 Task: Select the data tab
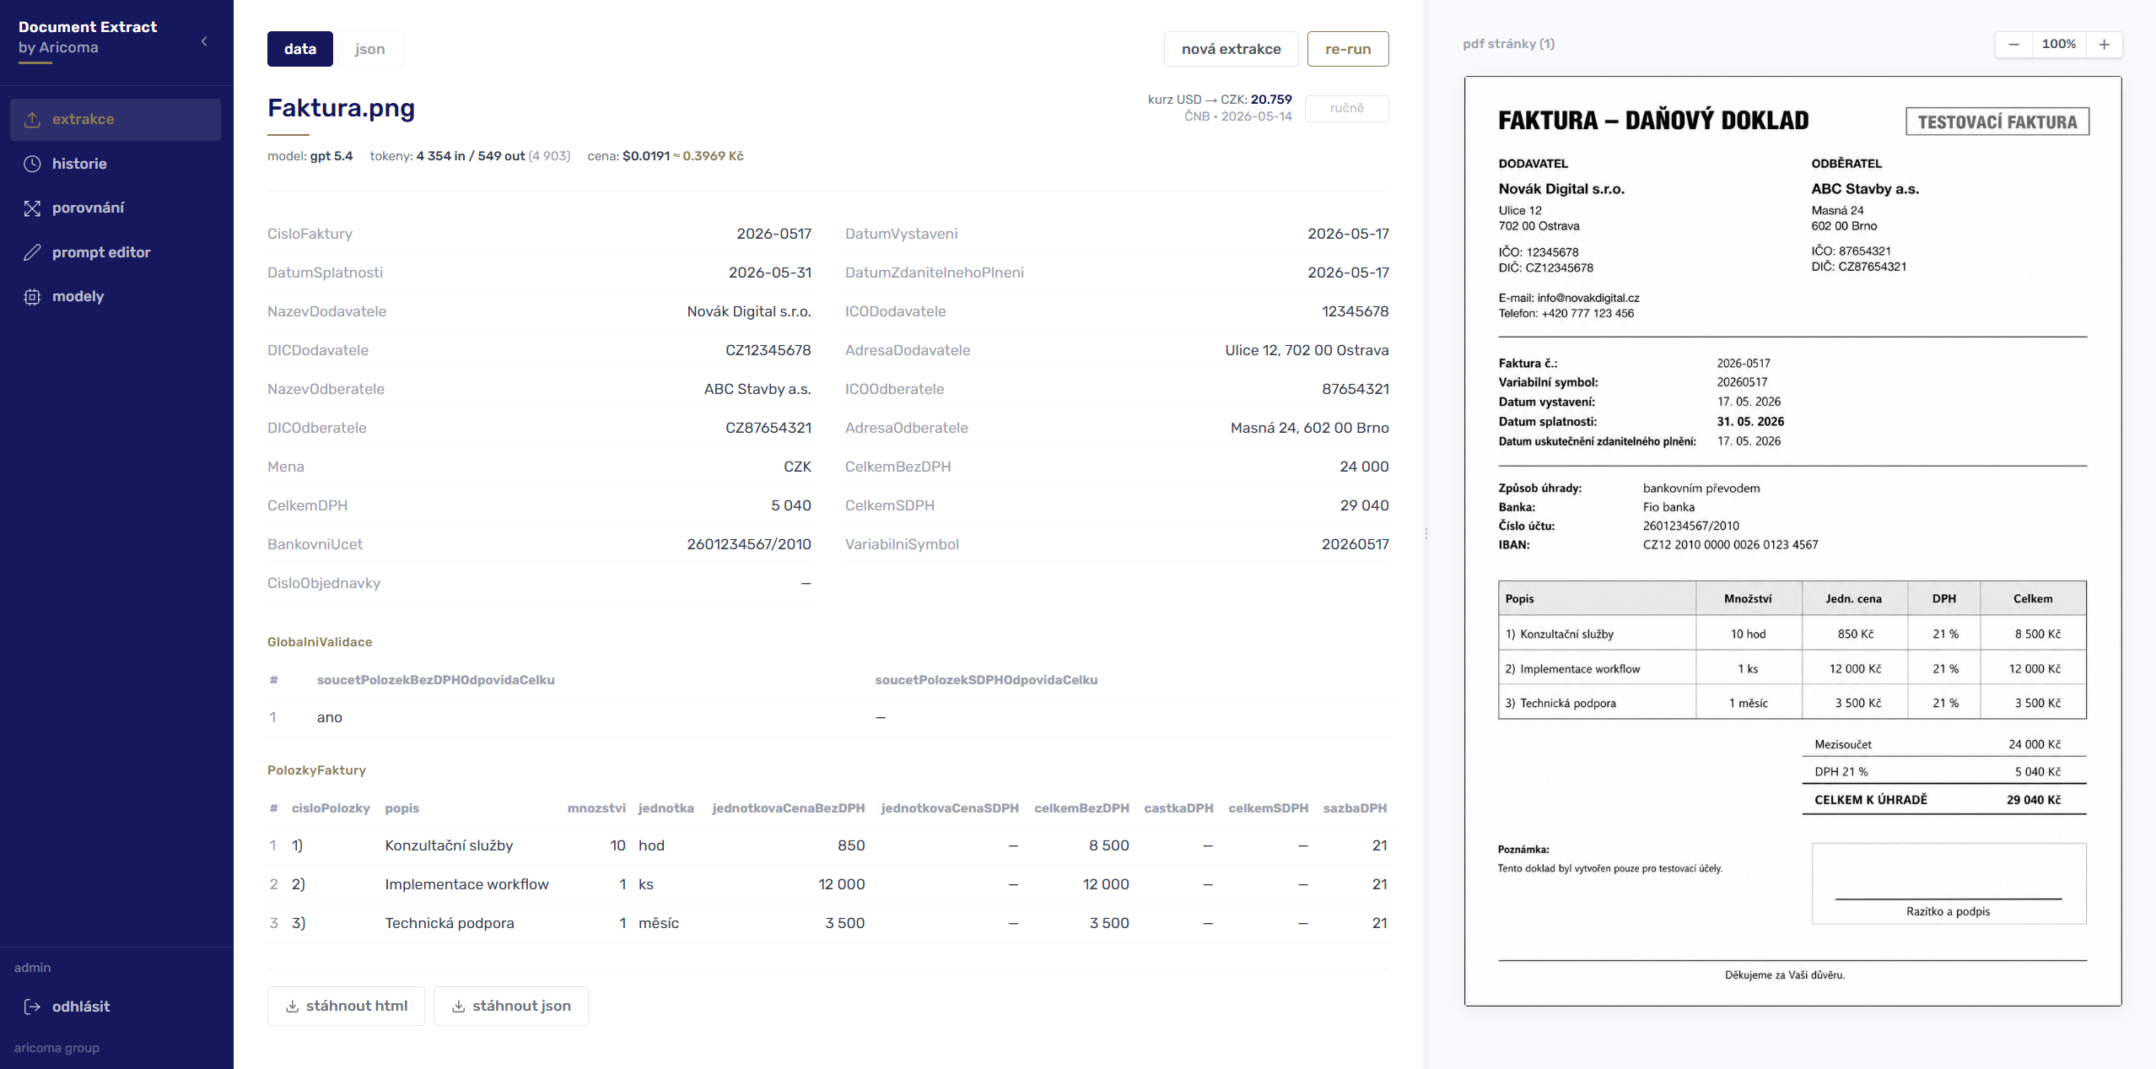300,49
